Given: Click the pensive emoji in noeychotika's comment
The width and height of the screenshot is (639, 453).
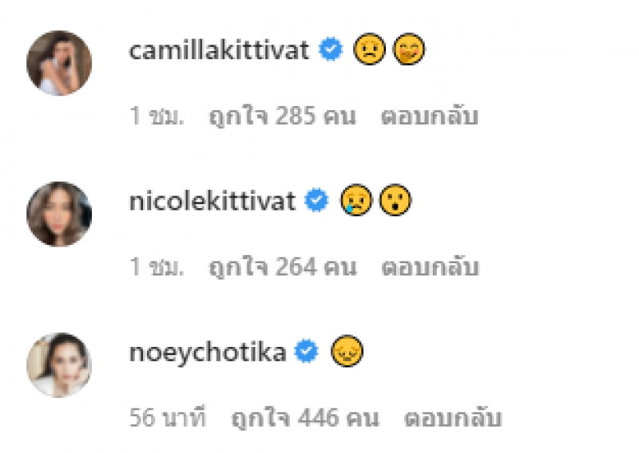Looking at the screenshot, I should click(x=347, y=351).
